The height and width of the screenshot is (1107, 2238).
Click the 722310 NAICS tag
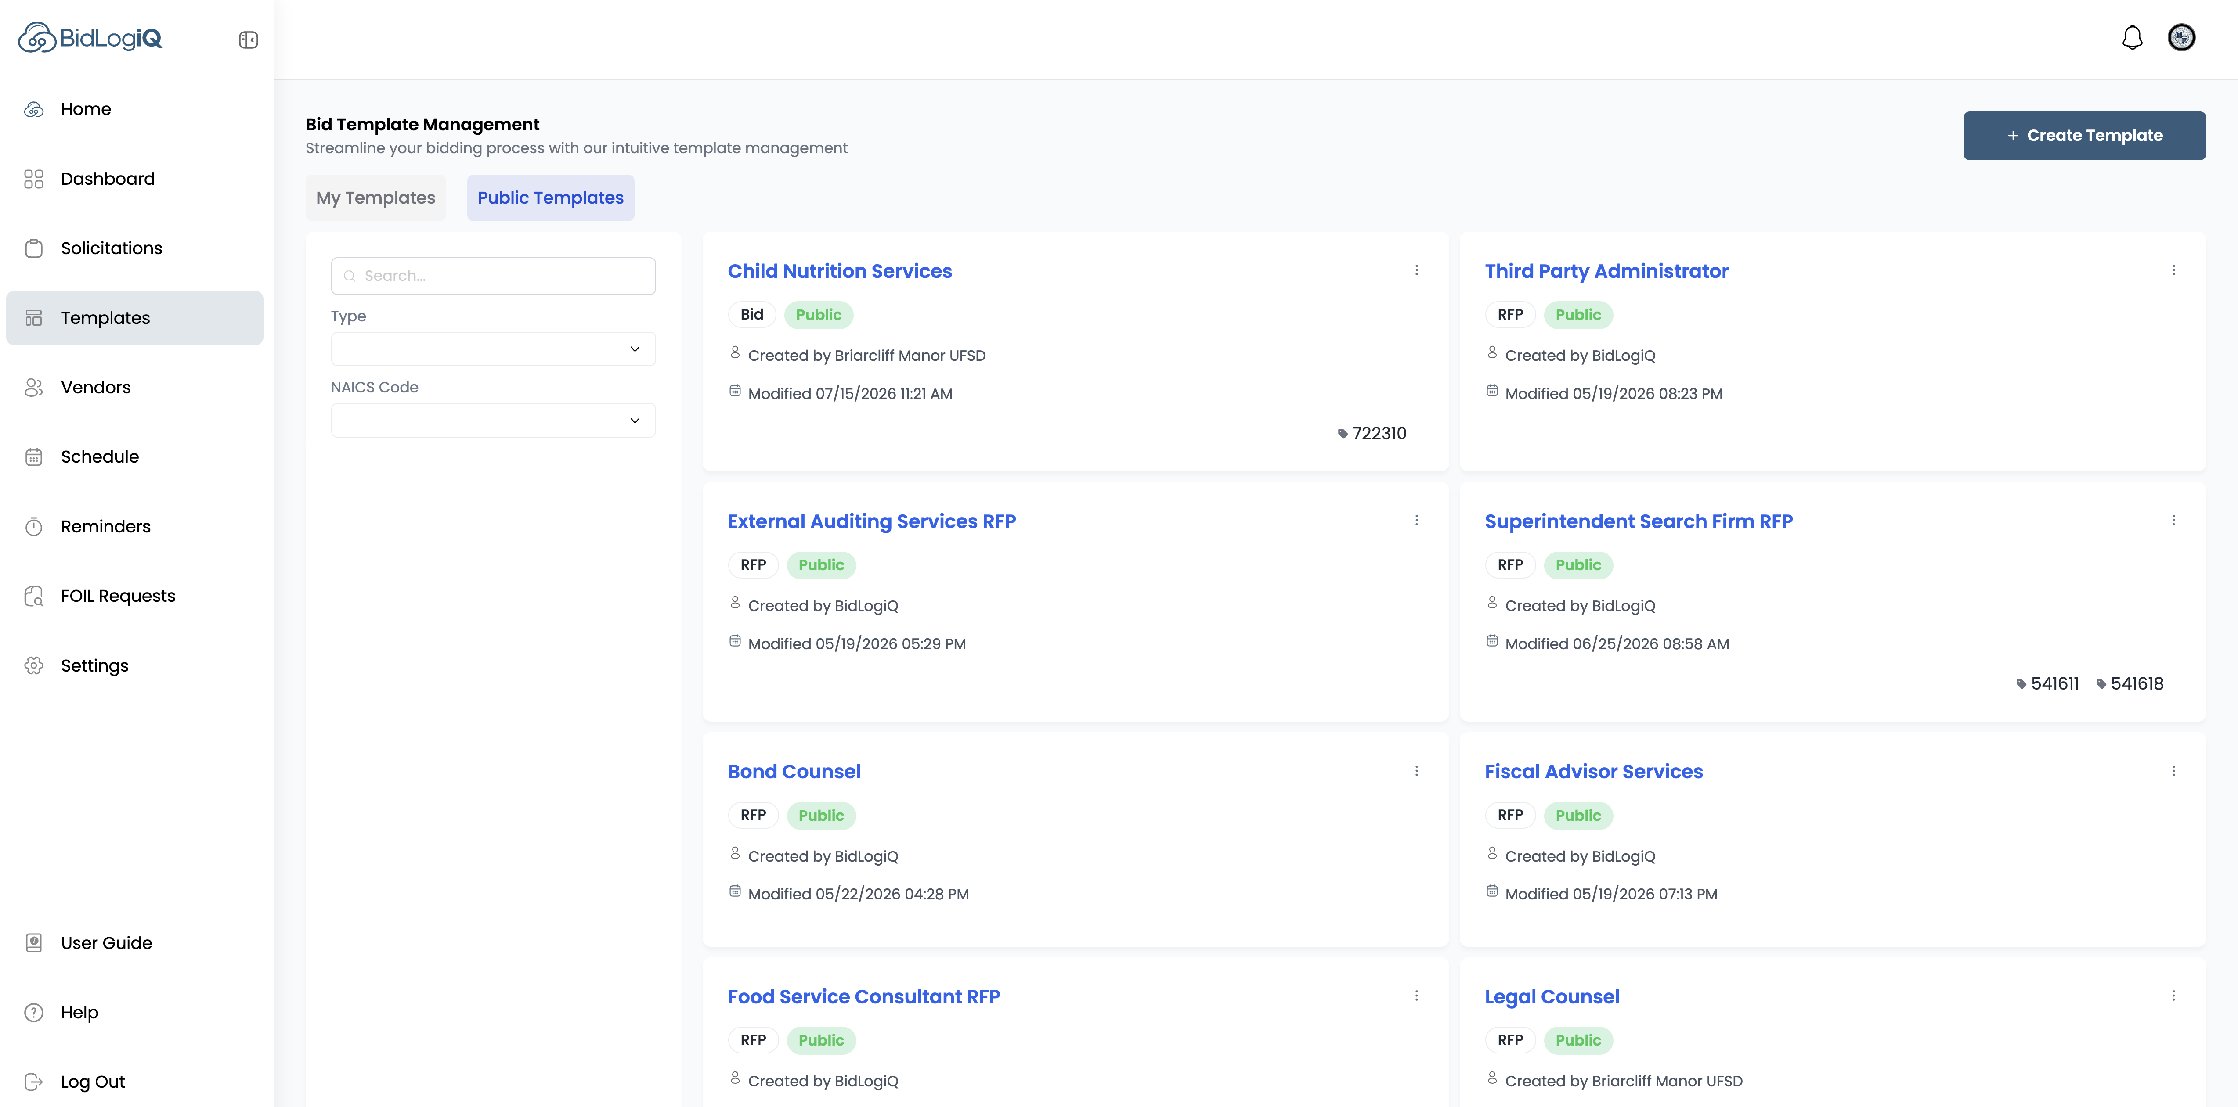(1372, 433)
